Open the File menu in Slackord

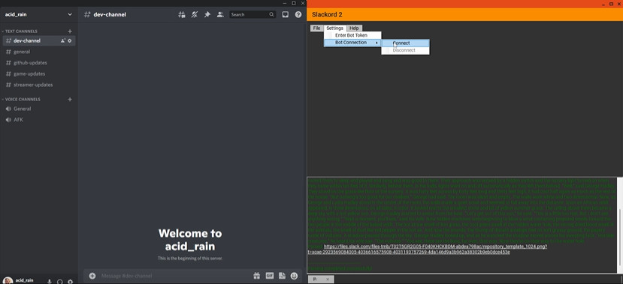(316, 28)
